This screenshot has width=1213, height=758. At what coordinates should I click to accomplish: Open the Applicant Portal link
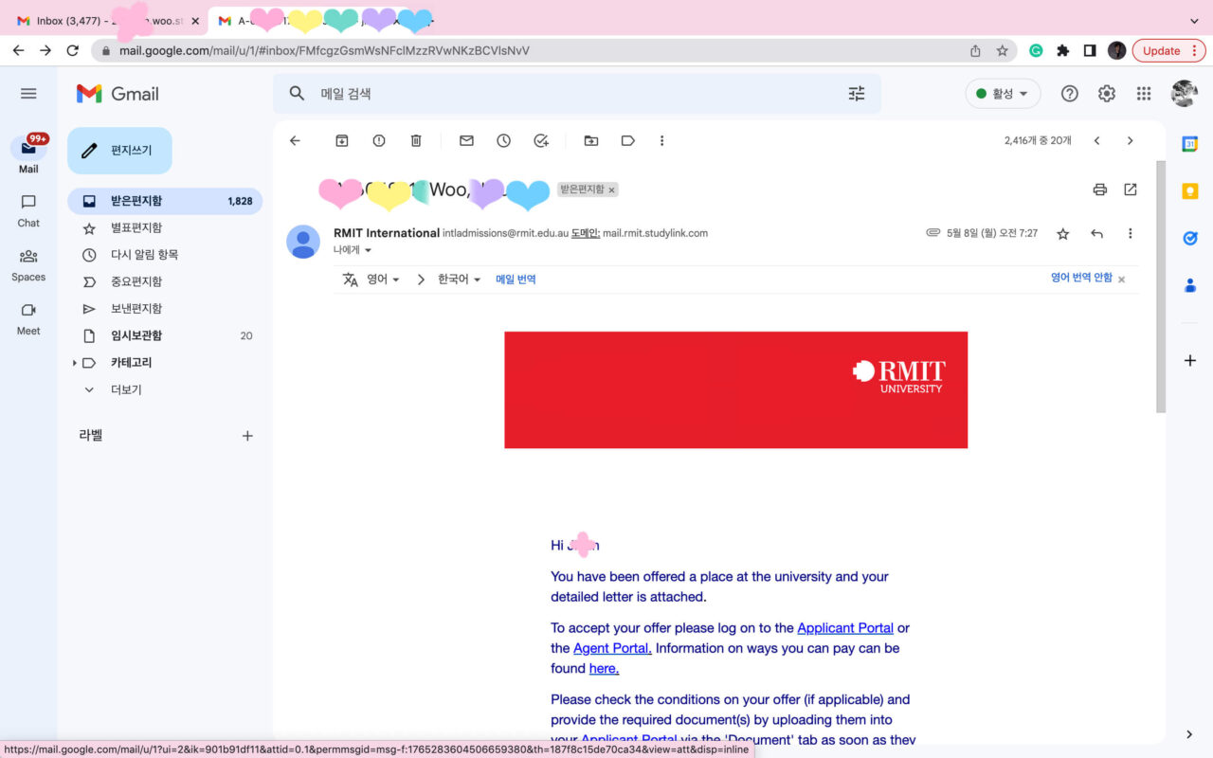(844, 628)
